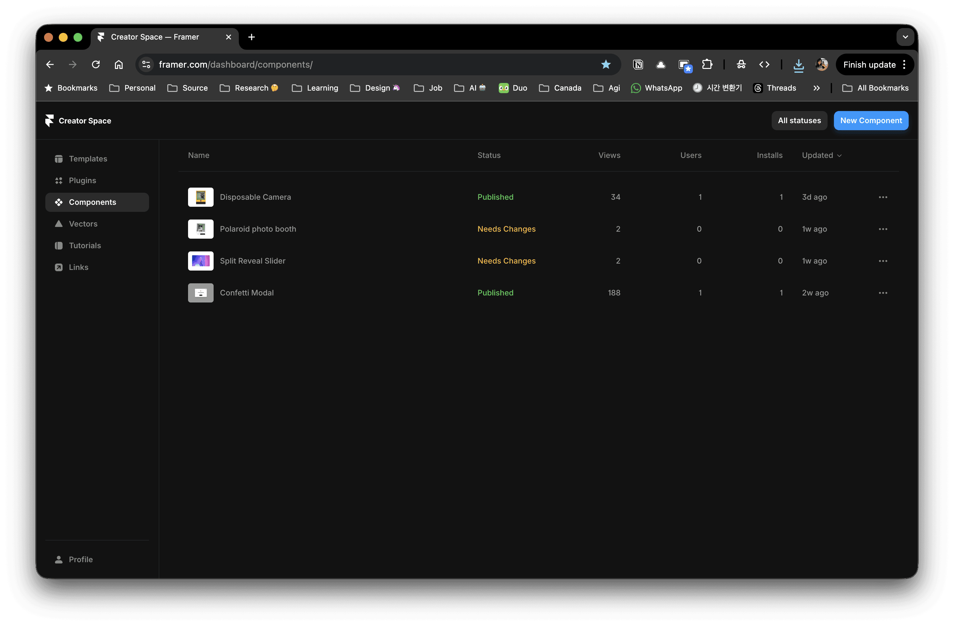Open the Split Reveal Slider thumbnail
The width and height of the screenshot is (954, 626).
pyautogui.click(x=201, y=261)
